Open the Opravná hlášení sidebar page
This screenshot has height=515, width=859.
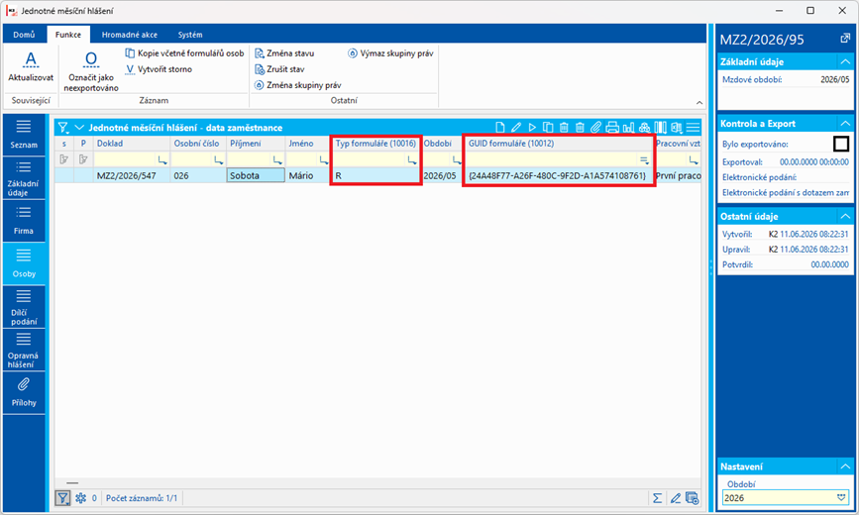tap(24, 350)
